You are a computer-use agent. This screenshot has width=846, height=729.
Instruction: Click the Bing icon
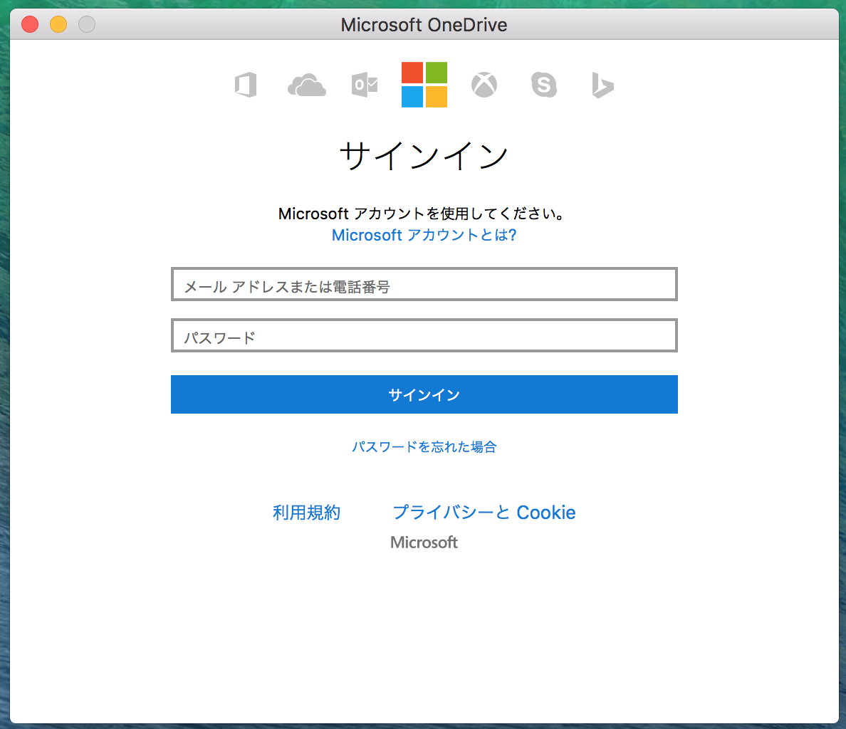point(602,85)
